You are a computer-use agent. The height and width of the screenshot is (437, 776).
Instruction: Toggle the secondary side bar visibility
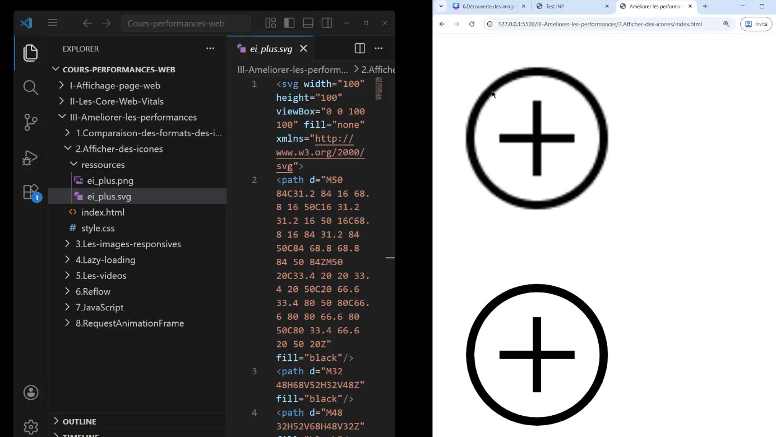click(x=327, y=23)
